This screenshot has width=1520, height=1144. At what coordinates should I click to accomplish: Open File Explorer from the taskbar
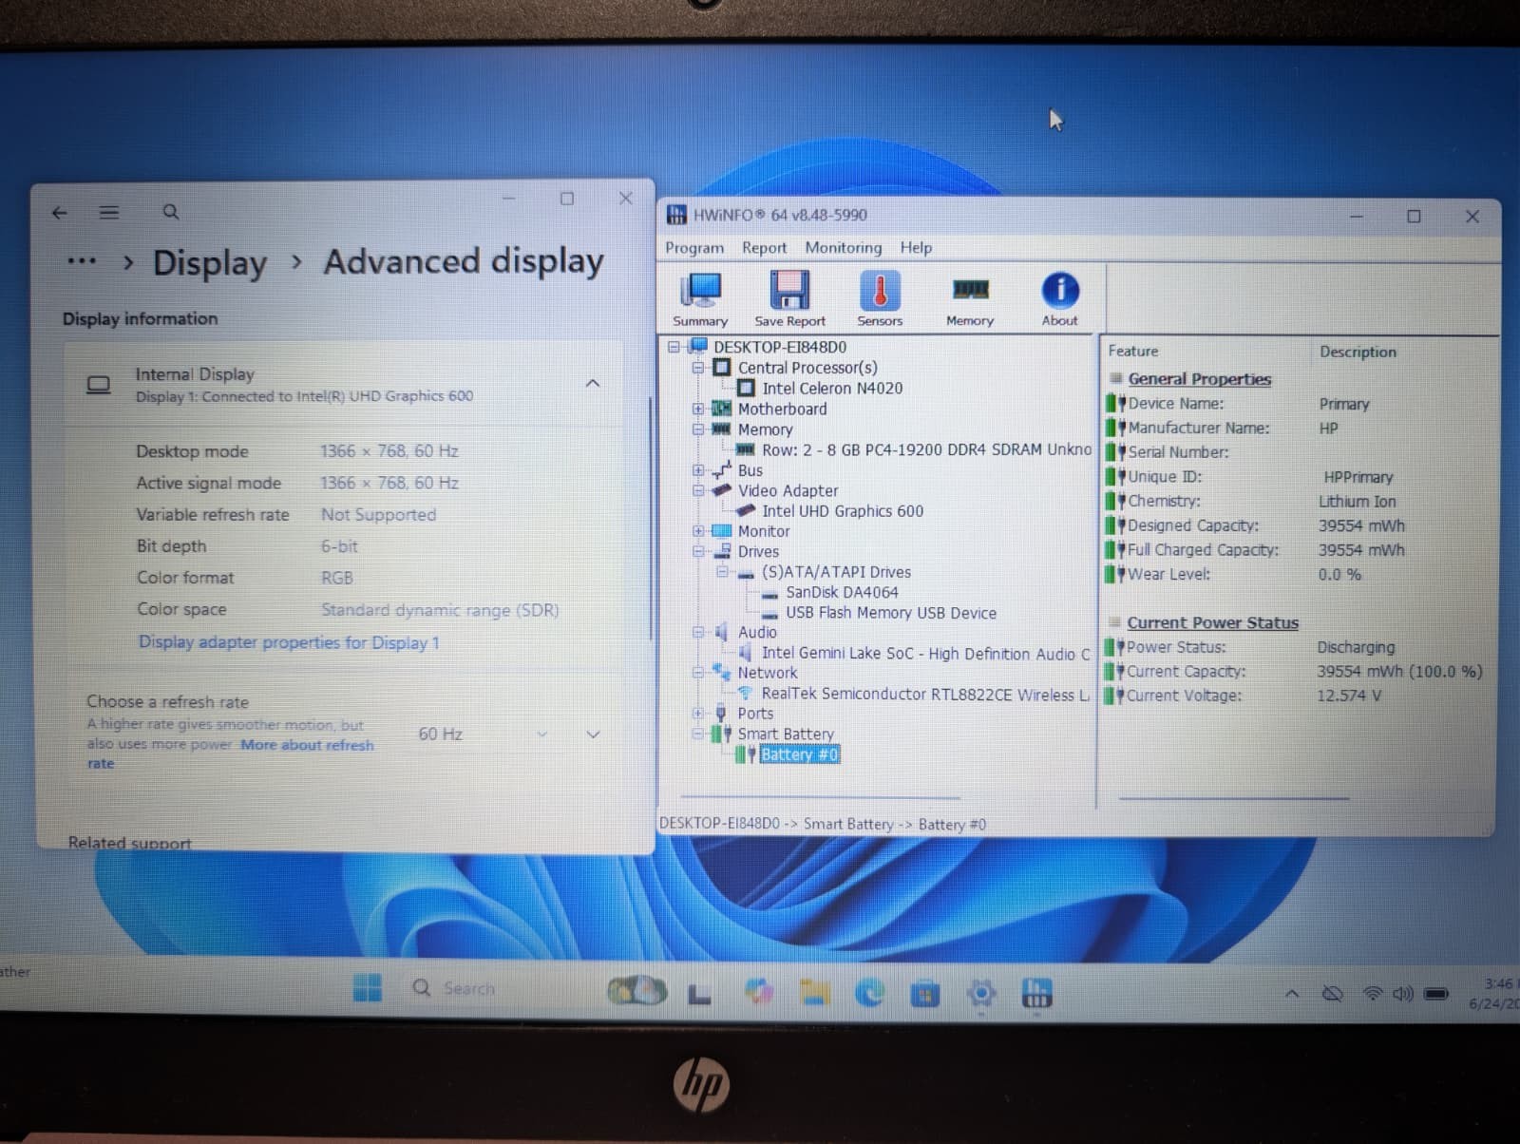[x=813, y=993]
